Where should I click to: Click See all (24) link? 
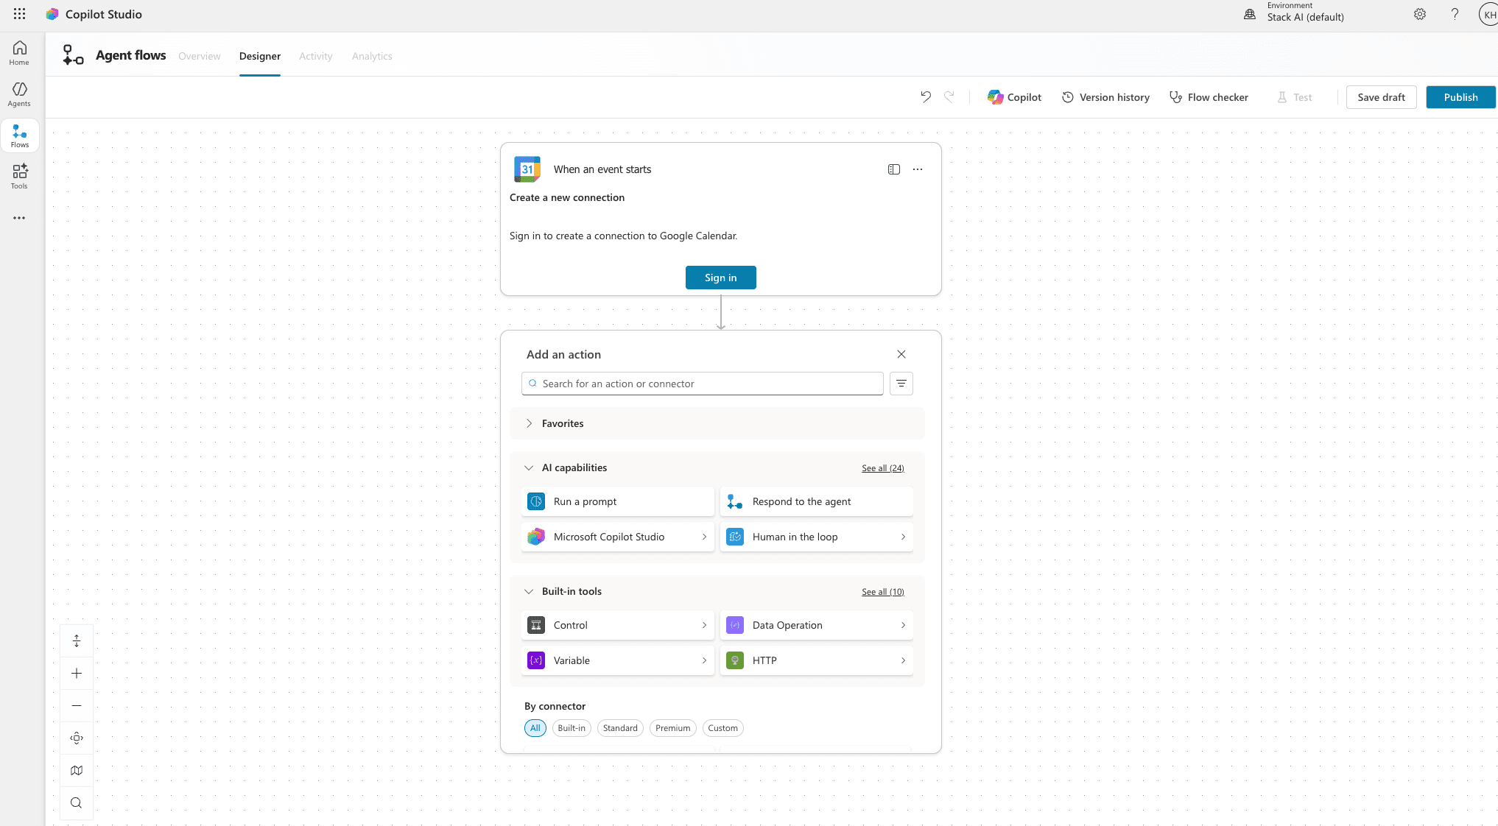(x=882, y=468)
